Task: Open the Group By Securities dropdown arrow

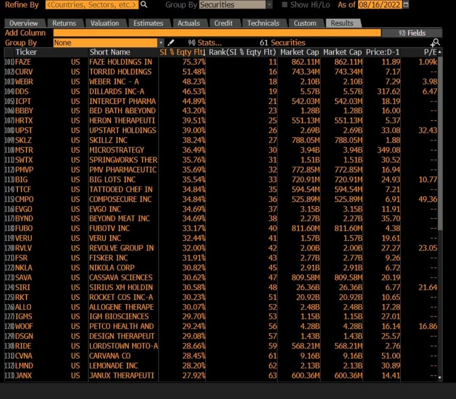Action: click(269, 5)
